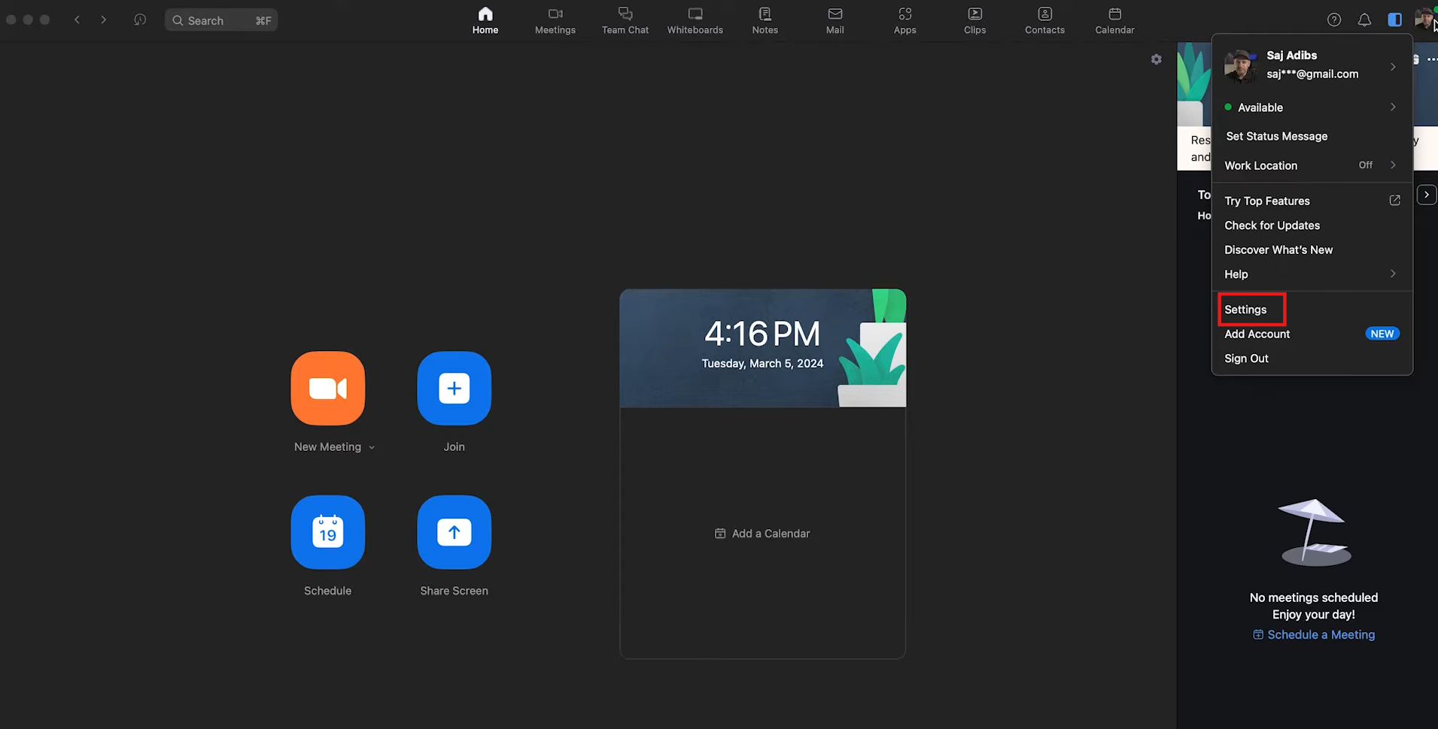The width and height of the screenshot is (1438, 729).
Task: Open Clips from the top navigation
Action: click(x=975, y=20)
